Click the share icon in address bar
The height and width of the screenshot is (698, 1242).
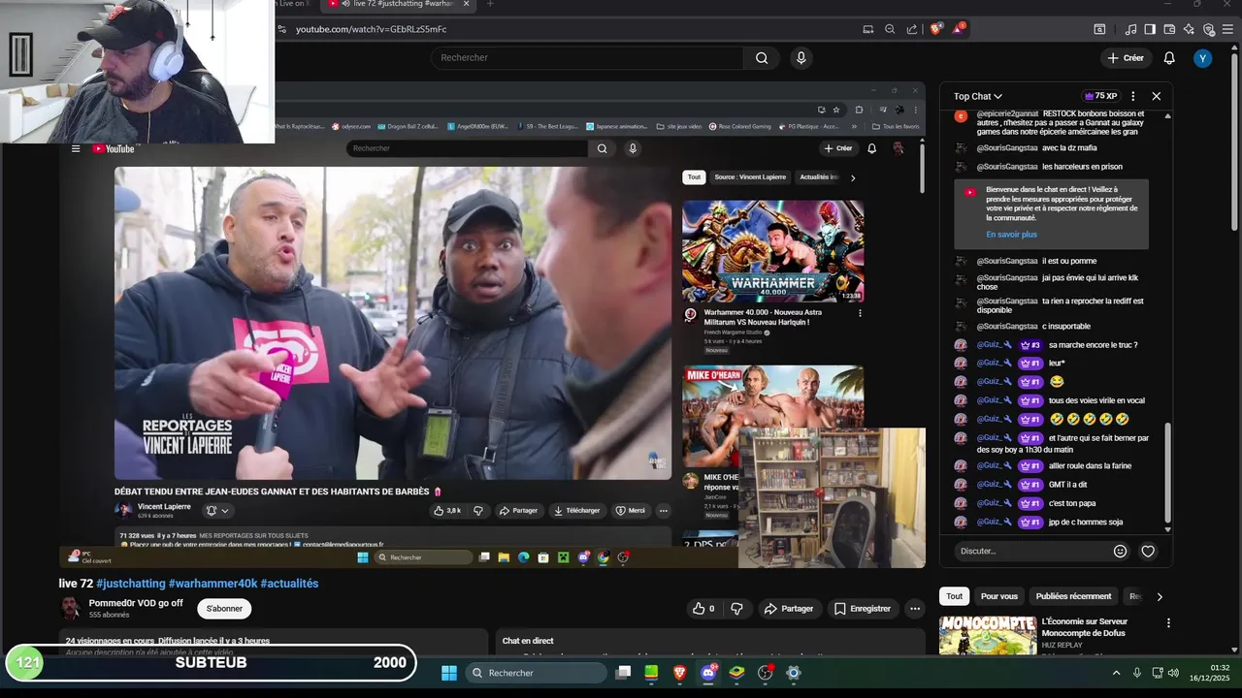(912, 29)
